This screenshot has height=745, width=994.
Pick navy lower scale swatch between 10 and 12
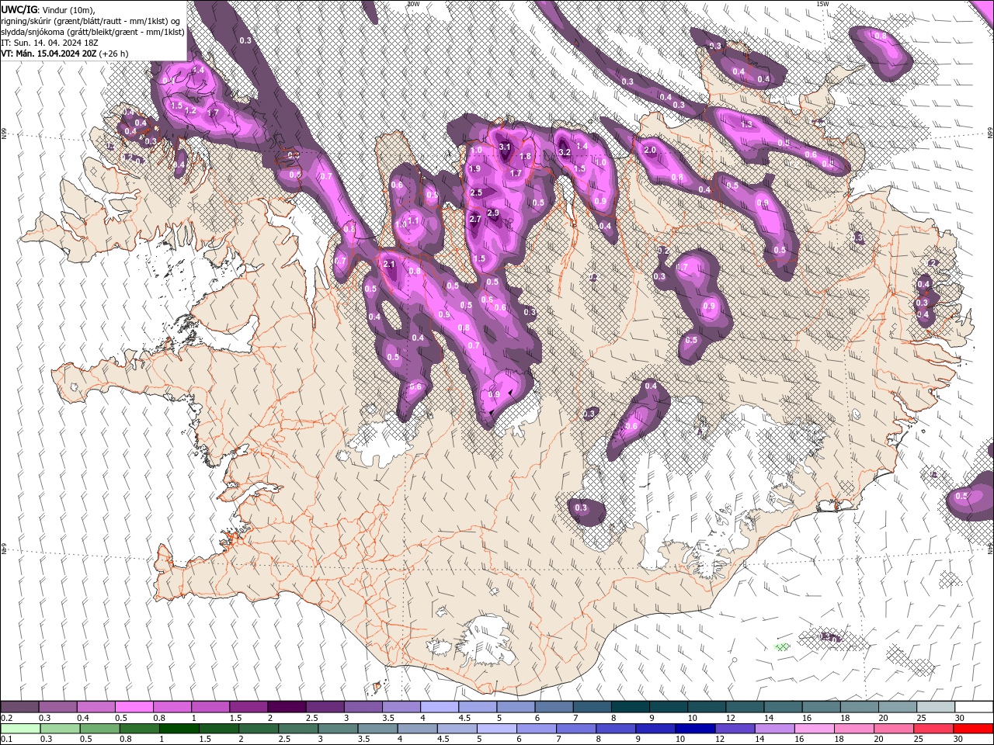[695, 729]
